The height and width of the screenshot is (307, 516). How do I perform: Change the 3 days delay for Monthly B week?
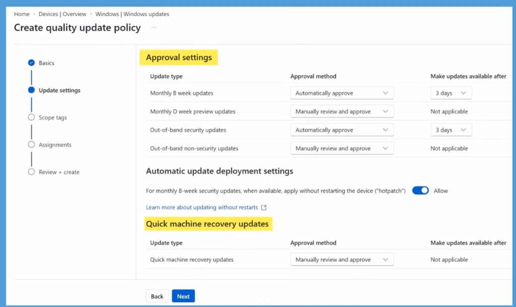(451, 93)
